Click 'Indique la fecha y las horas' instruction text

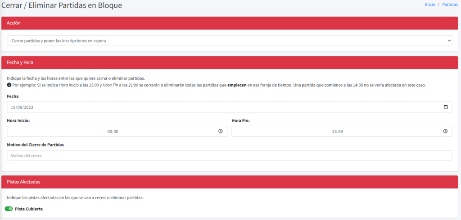[x=76, y=78]
